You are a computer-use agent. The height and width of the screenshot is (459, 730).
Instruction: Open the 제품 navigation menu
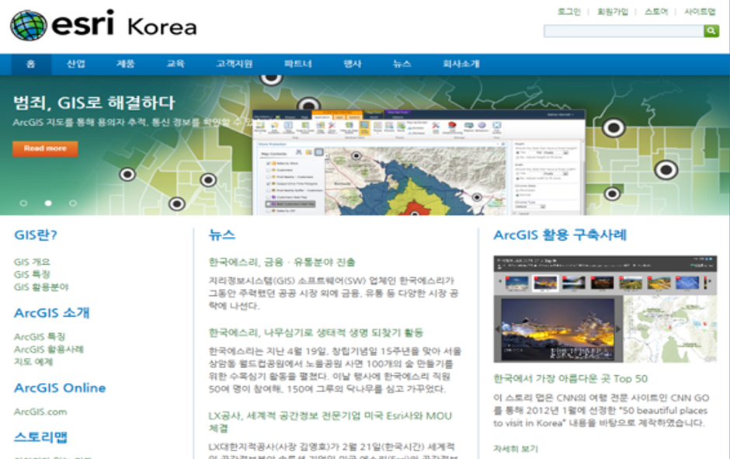pos(125,64)
